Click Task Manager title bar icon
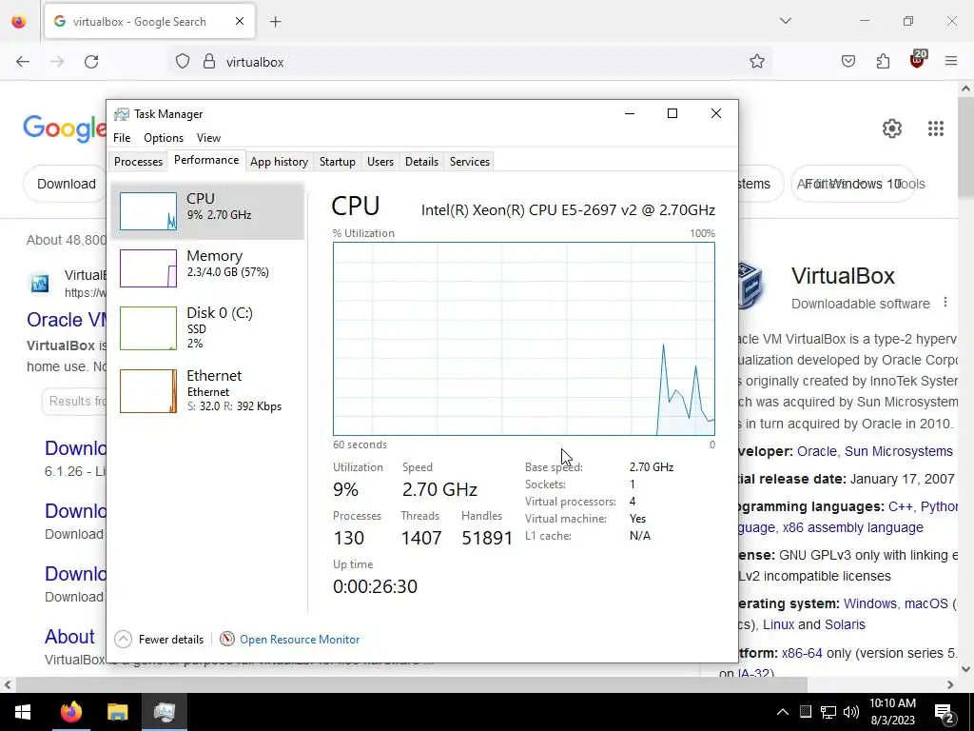Viewport: 974px width, 731px height. click(122, 114)
